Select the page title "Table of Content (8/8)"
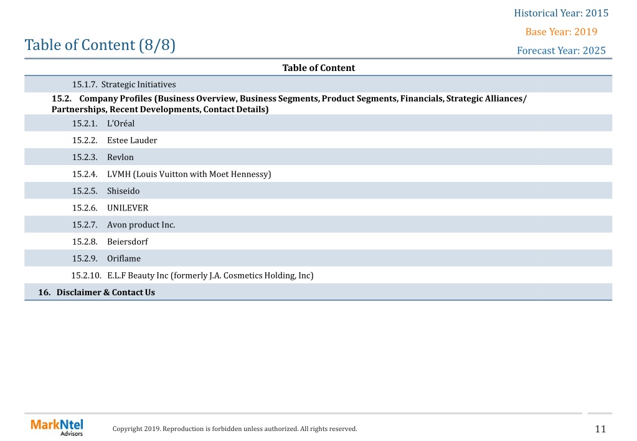Viewport: 637px width, 441px height. pyautogui.click(x=100, y=45)
